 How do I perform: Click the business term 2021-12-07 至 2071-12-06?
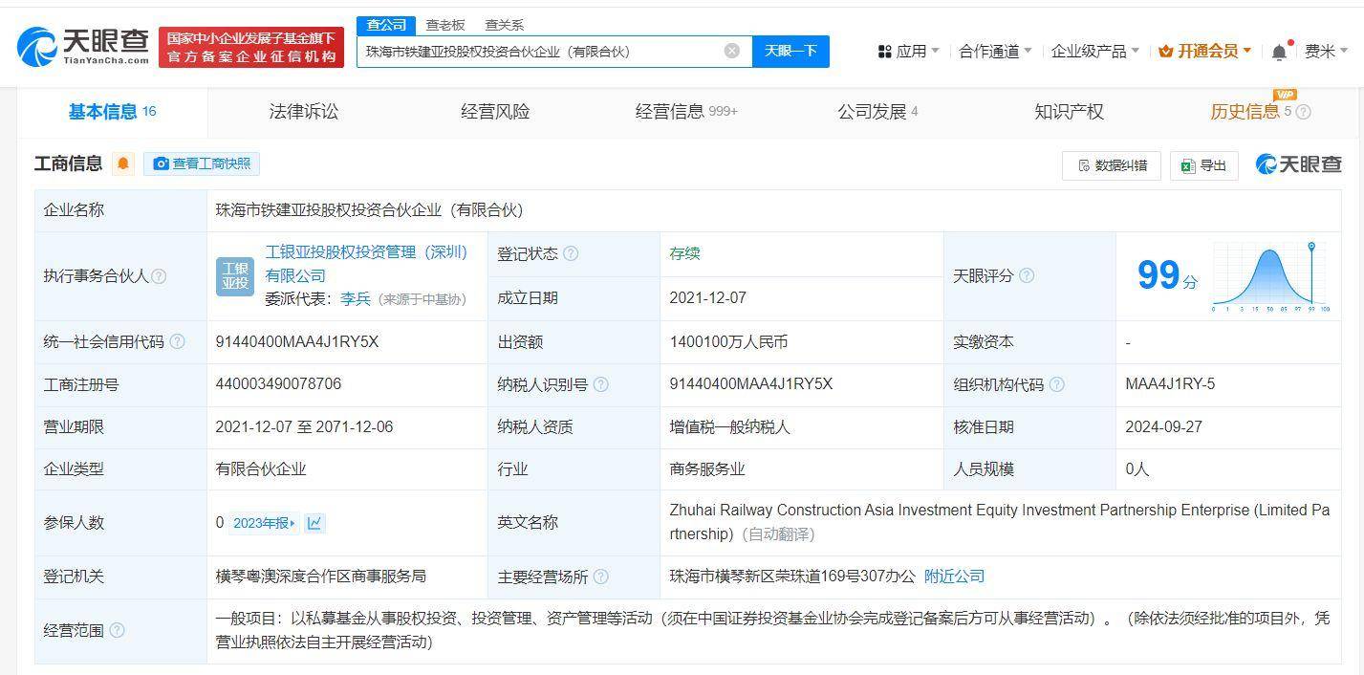[304, 427]
